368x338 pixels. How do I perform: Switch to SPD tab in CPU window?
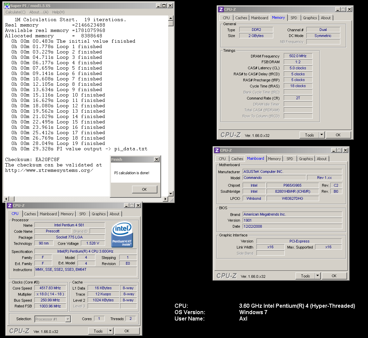(x=82, y=214)
